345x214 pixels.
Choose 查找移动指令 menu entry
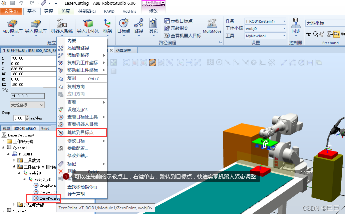tap(82, 187)
